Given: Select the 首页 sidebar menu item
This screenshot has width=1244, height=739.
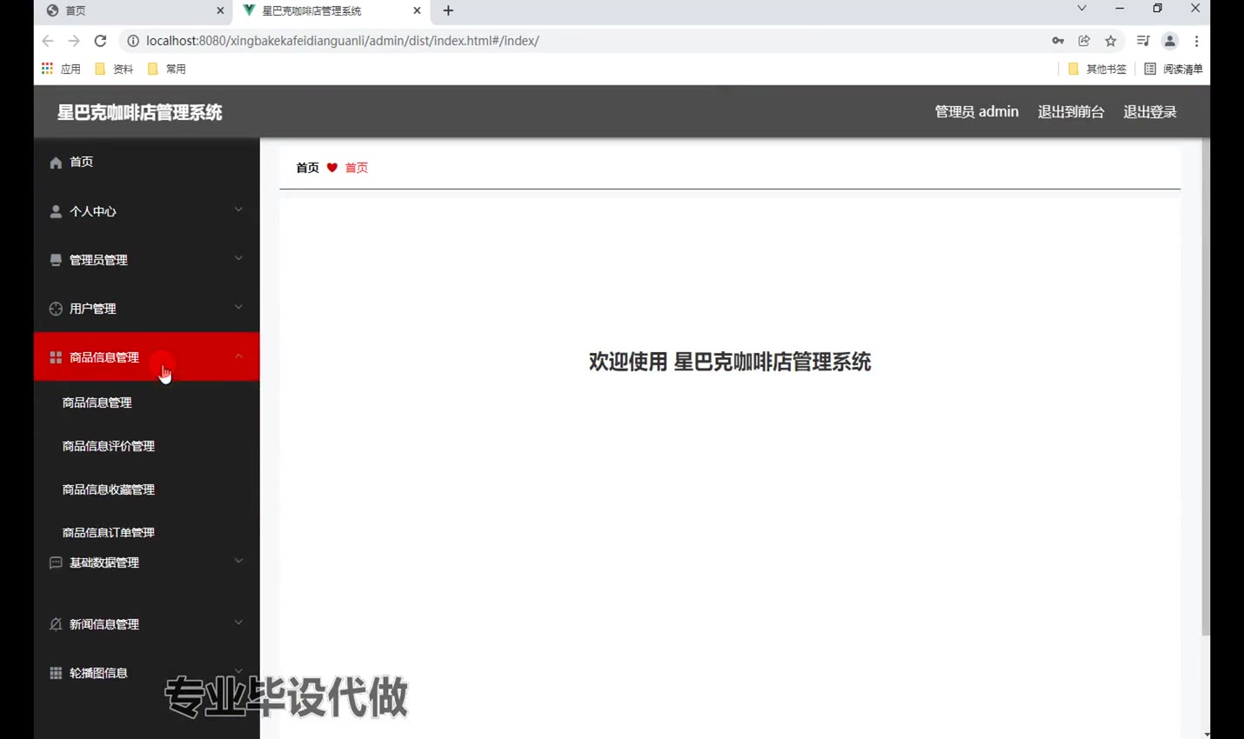Looking at the screenshot, I should (146, 163).
